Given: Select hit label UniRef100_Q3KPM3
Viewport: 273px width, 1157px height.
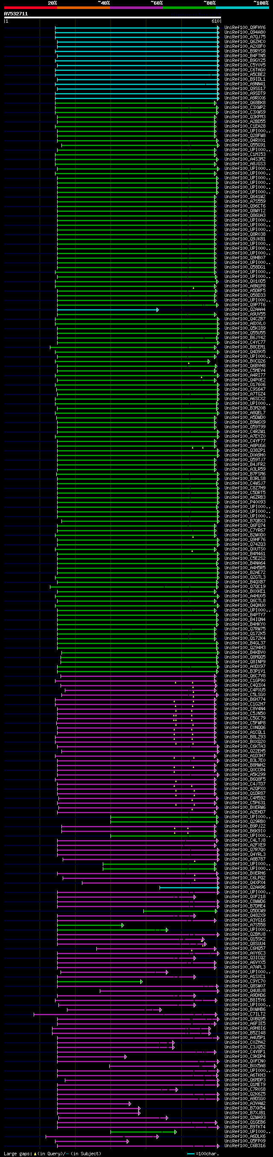Looking at the screenshot, I should pyautogui.click(x=245, y=117).
